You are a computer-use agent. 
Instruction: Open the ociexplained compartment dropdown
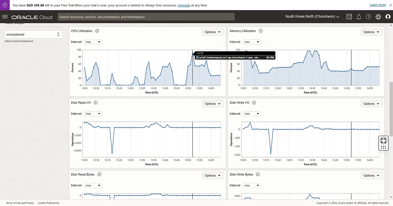(x=33, y=34)
